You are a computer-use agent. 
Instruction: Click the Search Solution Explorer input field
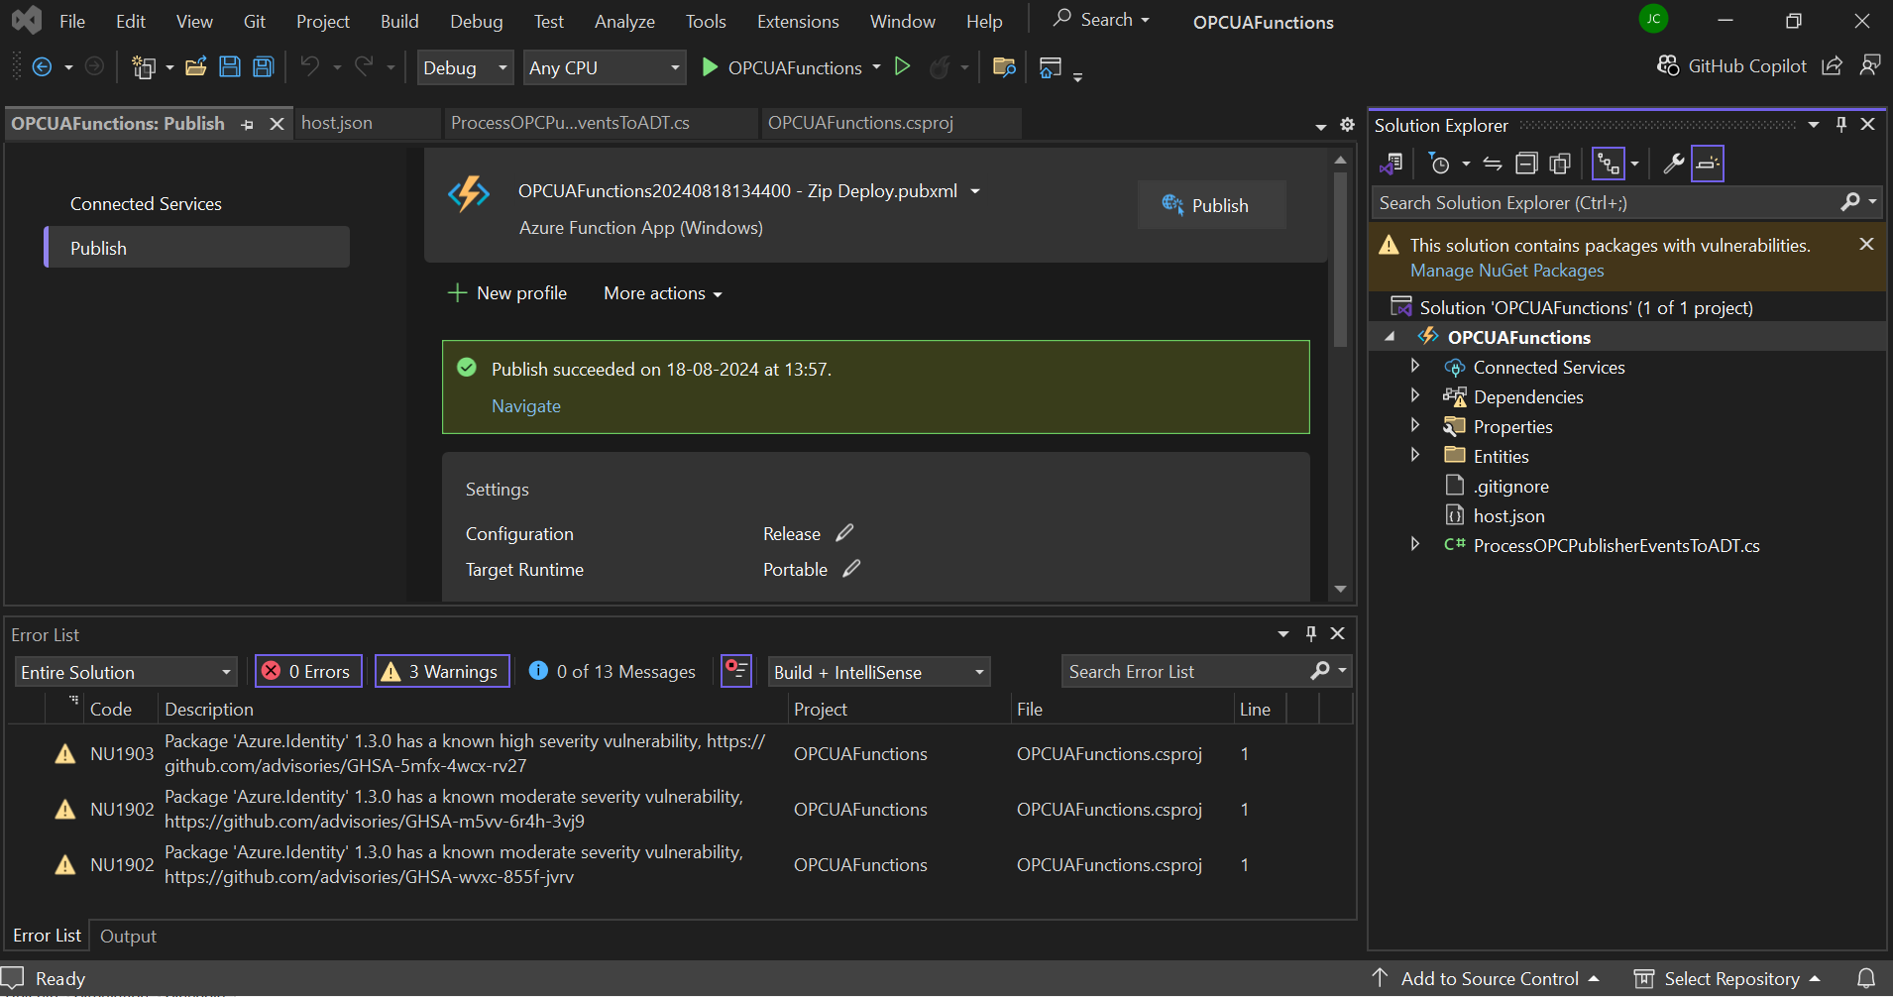(x=1606, y=202)
